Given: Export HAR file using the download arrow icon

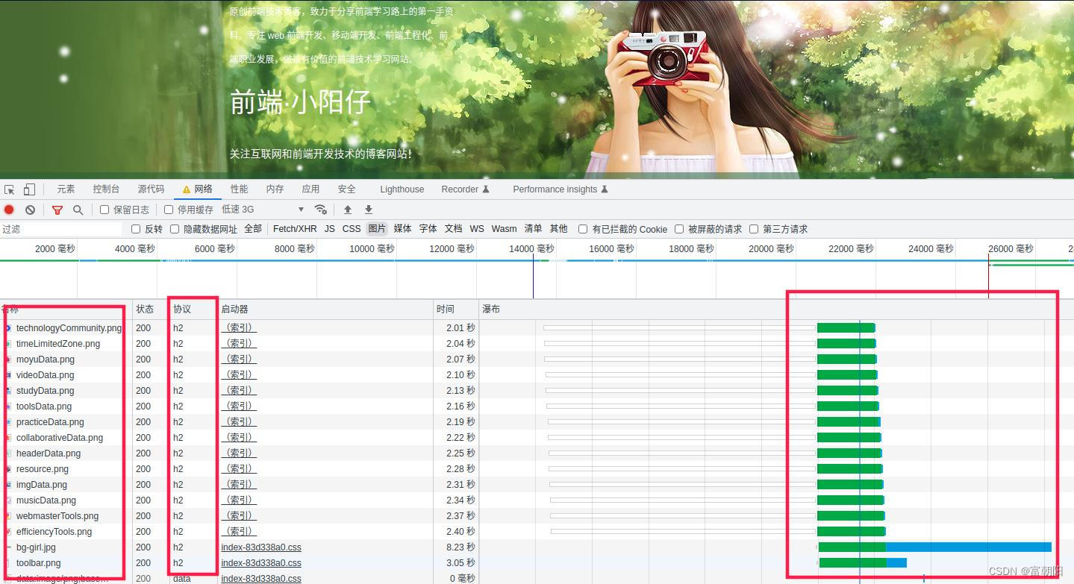Looking at the screenshot, I should (367, 210).
